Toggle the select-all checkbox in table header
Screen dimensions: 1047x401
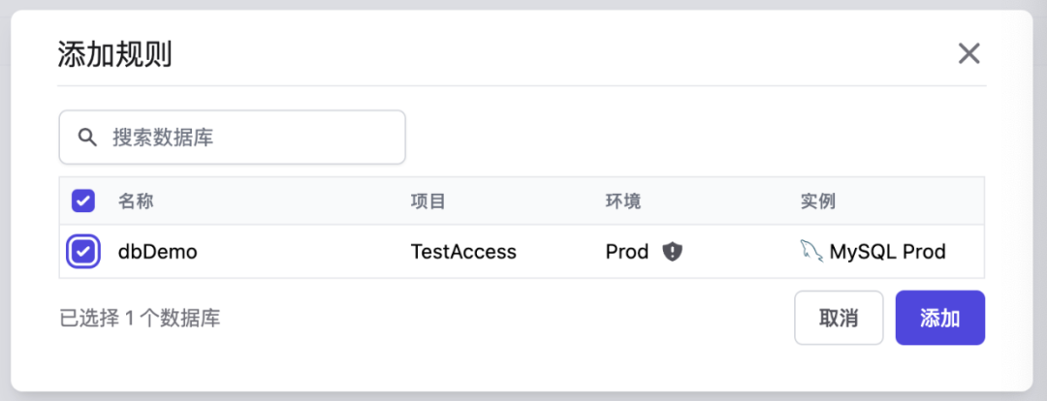[83, 201]
